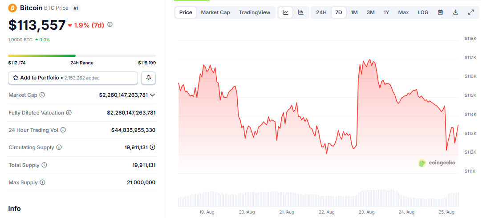This screenshot has height=218, width=495.
Task: Click the Info section heading
Action: (x=15, y=209)
